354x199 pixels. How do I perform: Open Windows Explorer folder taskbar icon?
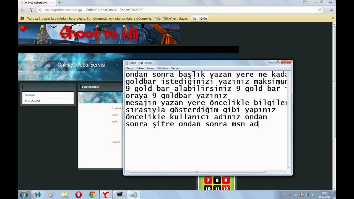coord(65,195)
